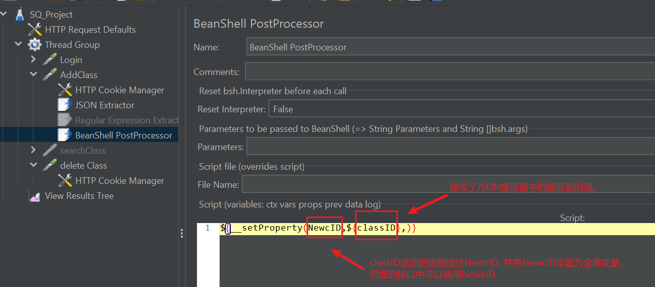Click the script File Name field

click(447, 184)
